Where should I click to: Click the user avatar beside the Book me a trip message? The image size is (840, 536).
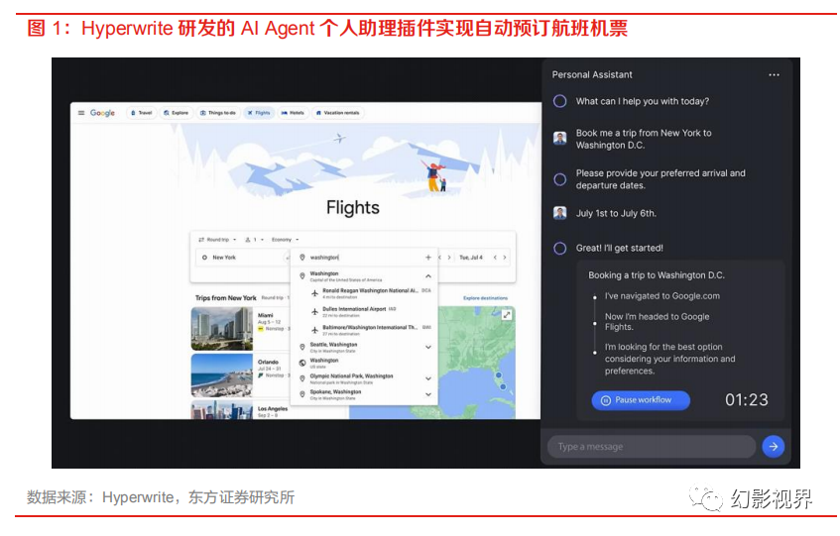click(559, 139)
